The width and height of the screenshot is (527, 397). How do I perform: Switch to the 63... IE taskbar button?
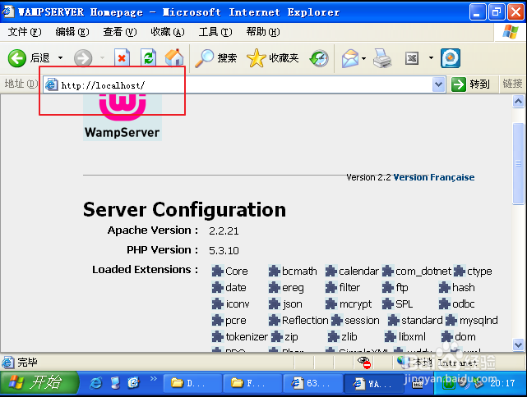(313, 383)
